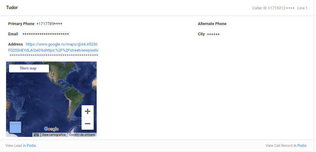Click the Line 1 label

302,8
